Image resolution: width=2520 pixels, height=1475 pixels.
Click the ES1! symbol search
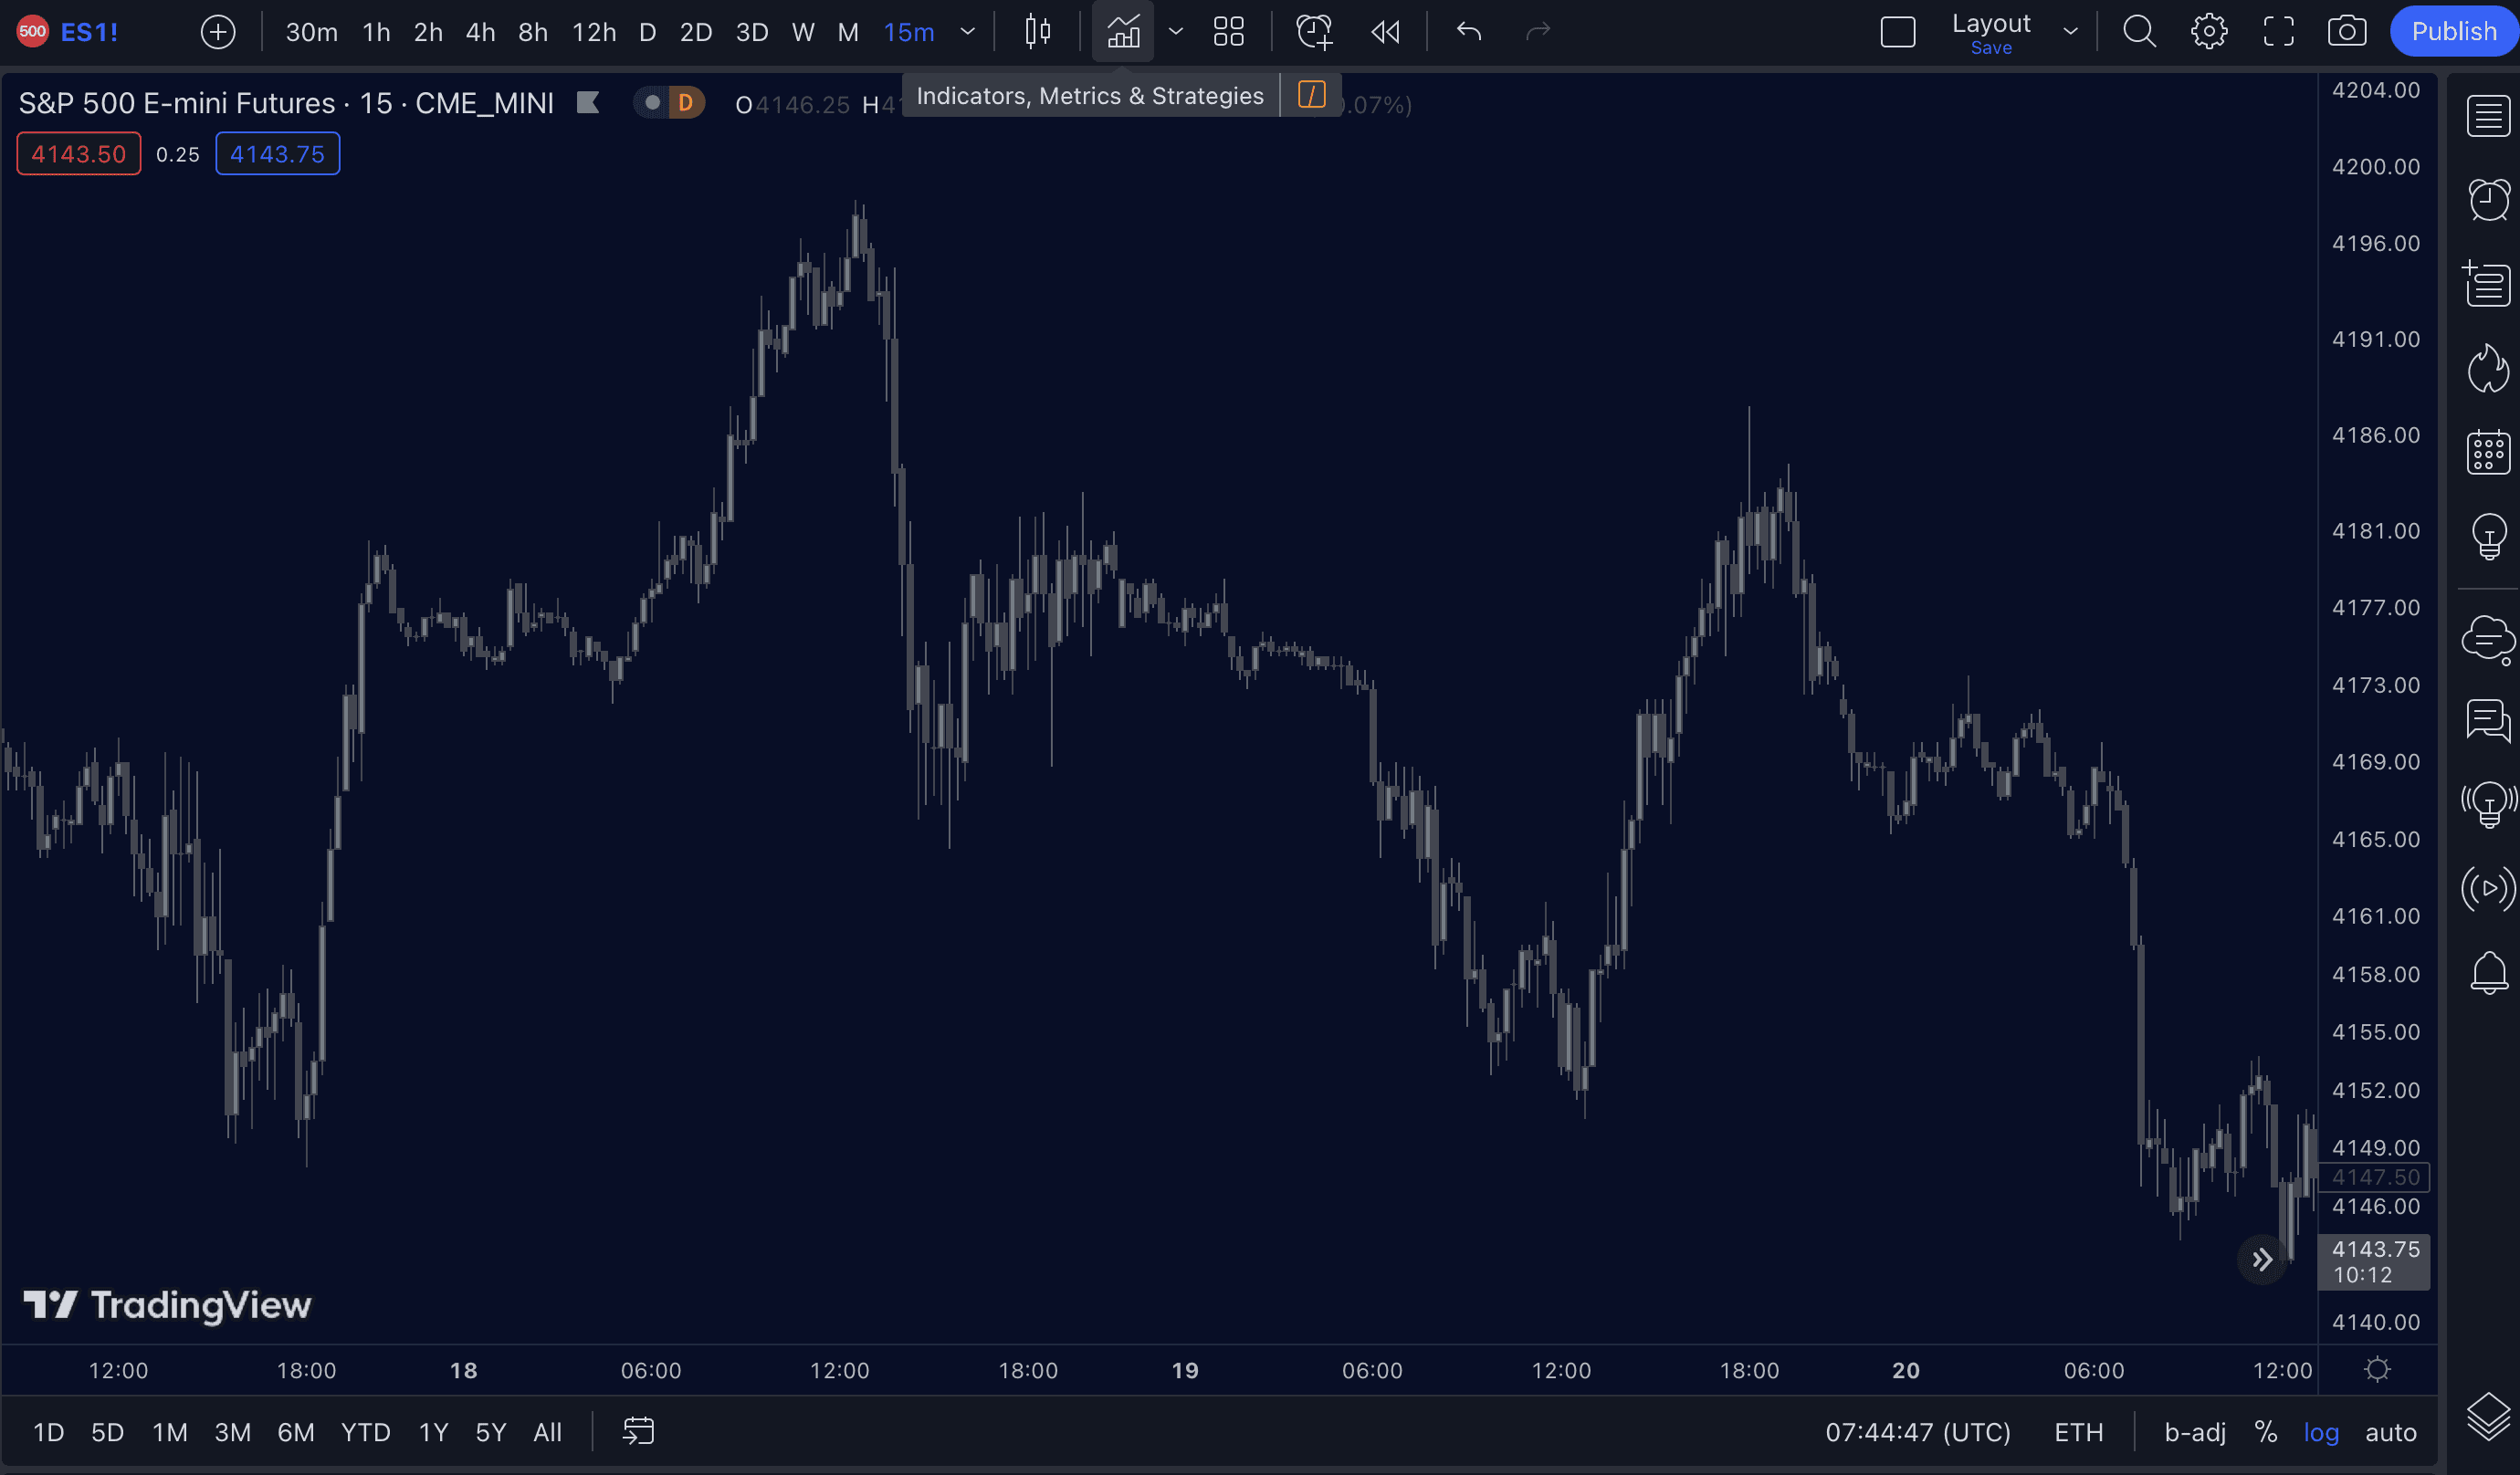88,32
